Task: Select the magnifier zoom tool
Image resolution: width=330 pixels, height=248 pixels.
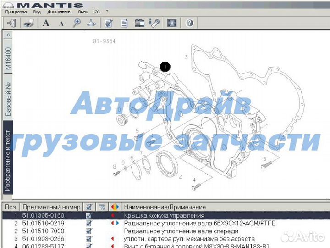Action: click(77, 23)
